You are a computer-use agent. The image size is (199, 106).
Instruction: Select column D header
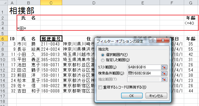(94, 3)
